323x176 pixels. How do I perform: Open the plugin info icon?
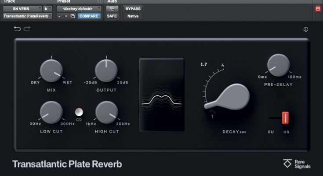(306, 29)
